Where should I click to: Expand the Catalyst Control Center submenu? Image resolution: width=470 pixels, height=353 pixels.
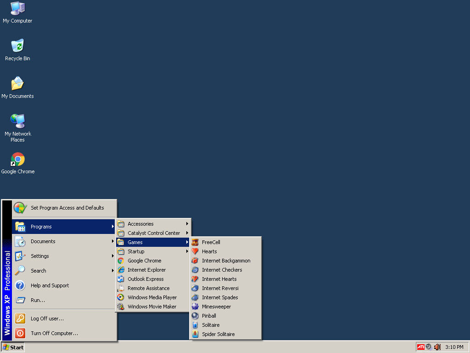point(153,233)
